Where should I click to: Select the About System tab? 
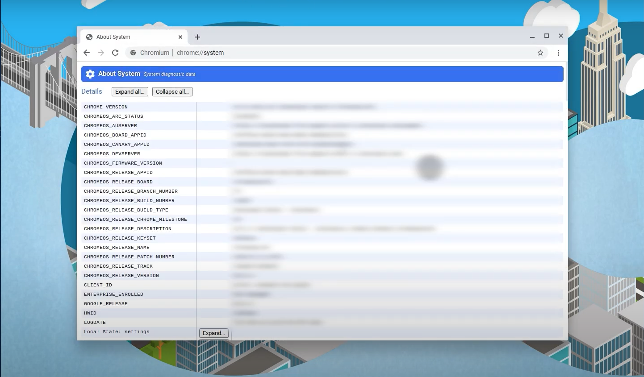point(134,37)
